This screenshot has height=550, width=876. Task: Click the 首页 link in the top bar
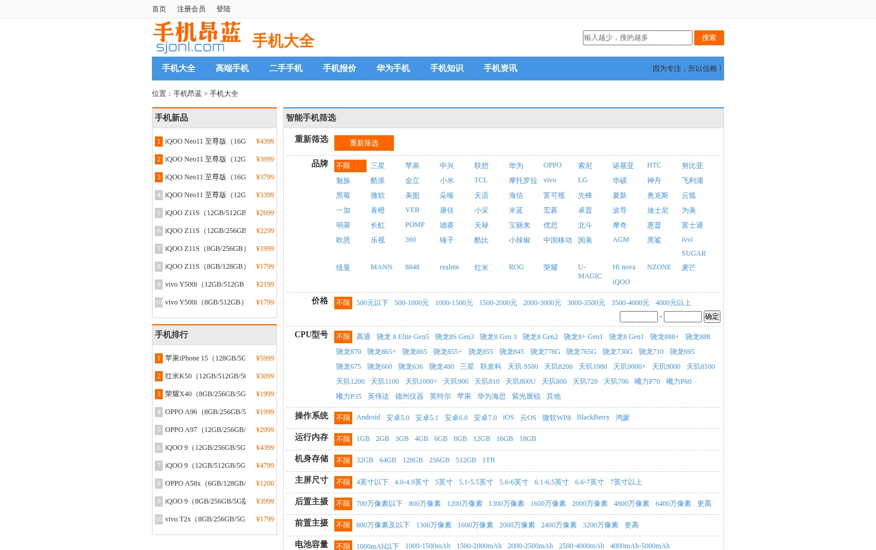coord(159,9)
